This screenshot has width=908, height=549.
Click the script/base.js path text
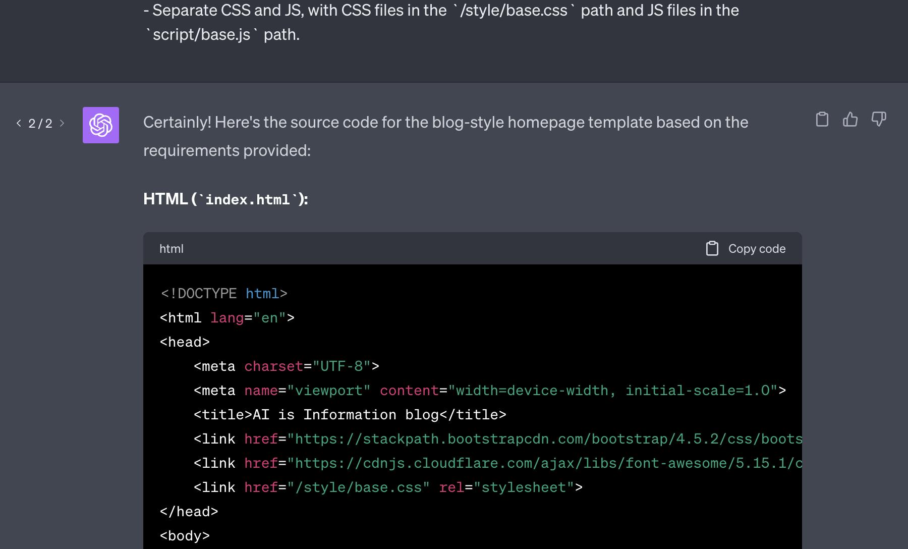(201, 34)
